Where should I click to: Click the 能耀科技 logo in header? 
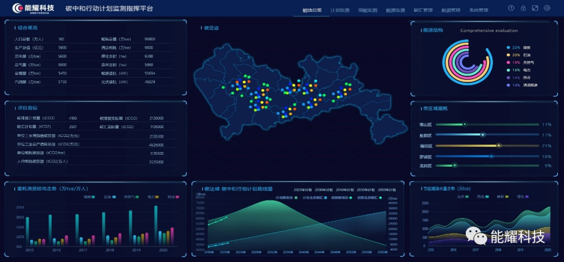33,9
